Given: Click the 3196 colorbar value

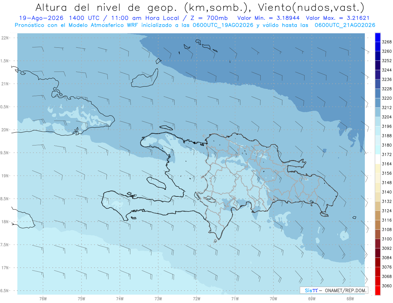Looking at the screenshot, I should click(x=387, y=126).
